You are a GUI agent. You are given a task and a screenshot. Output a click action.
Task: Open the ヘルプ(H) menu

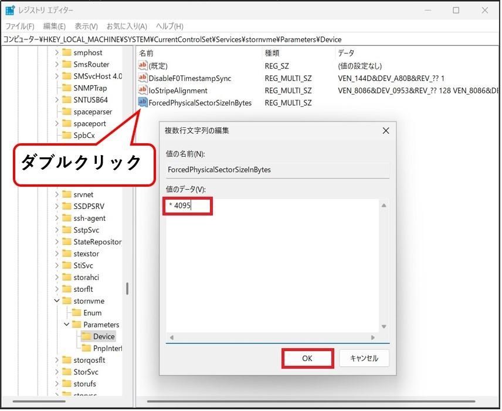tap(169, 26)
